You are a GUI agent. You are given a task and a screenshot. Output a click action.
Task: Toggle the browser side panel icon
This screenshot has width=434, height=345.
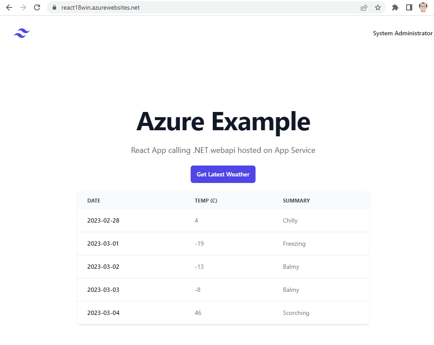pos(409,7)
